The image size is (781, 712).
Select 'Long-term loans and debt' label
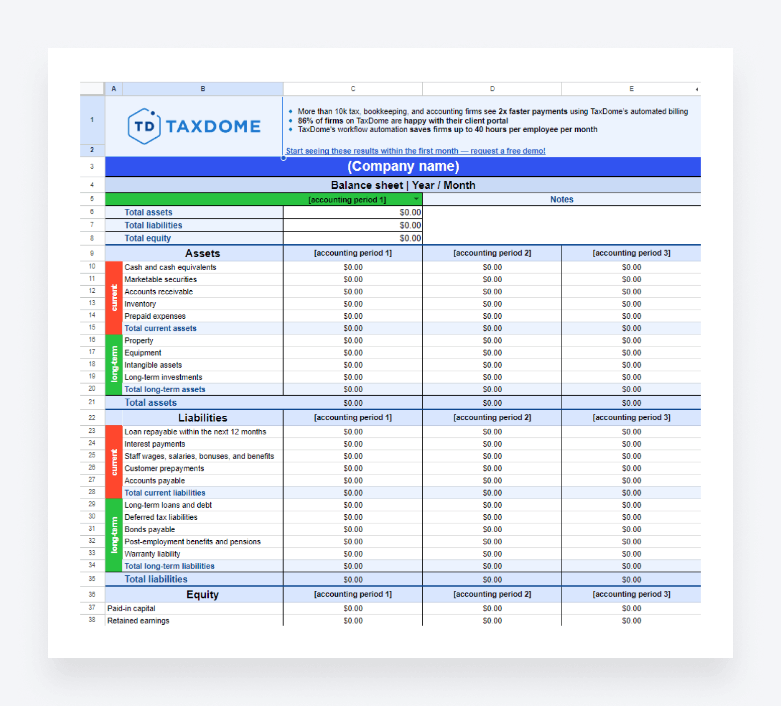pos(168,505)
